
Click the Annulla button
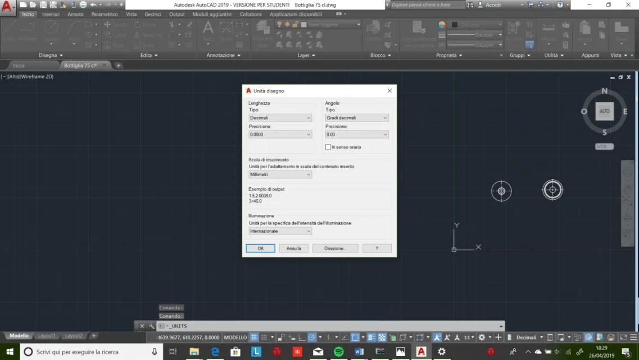[x=293, y=248]
